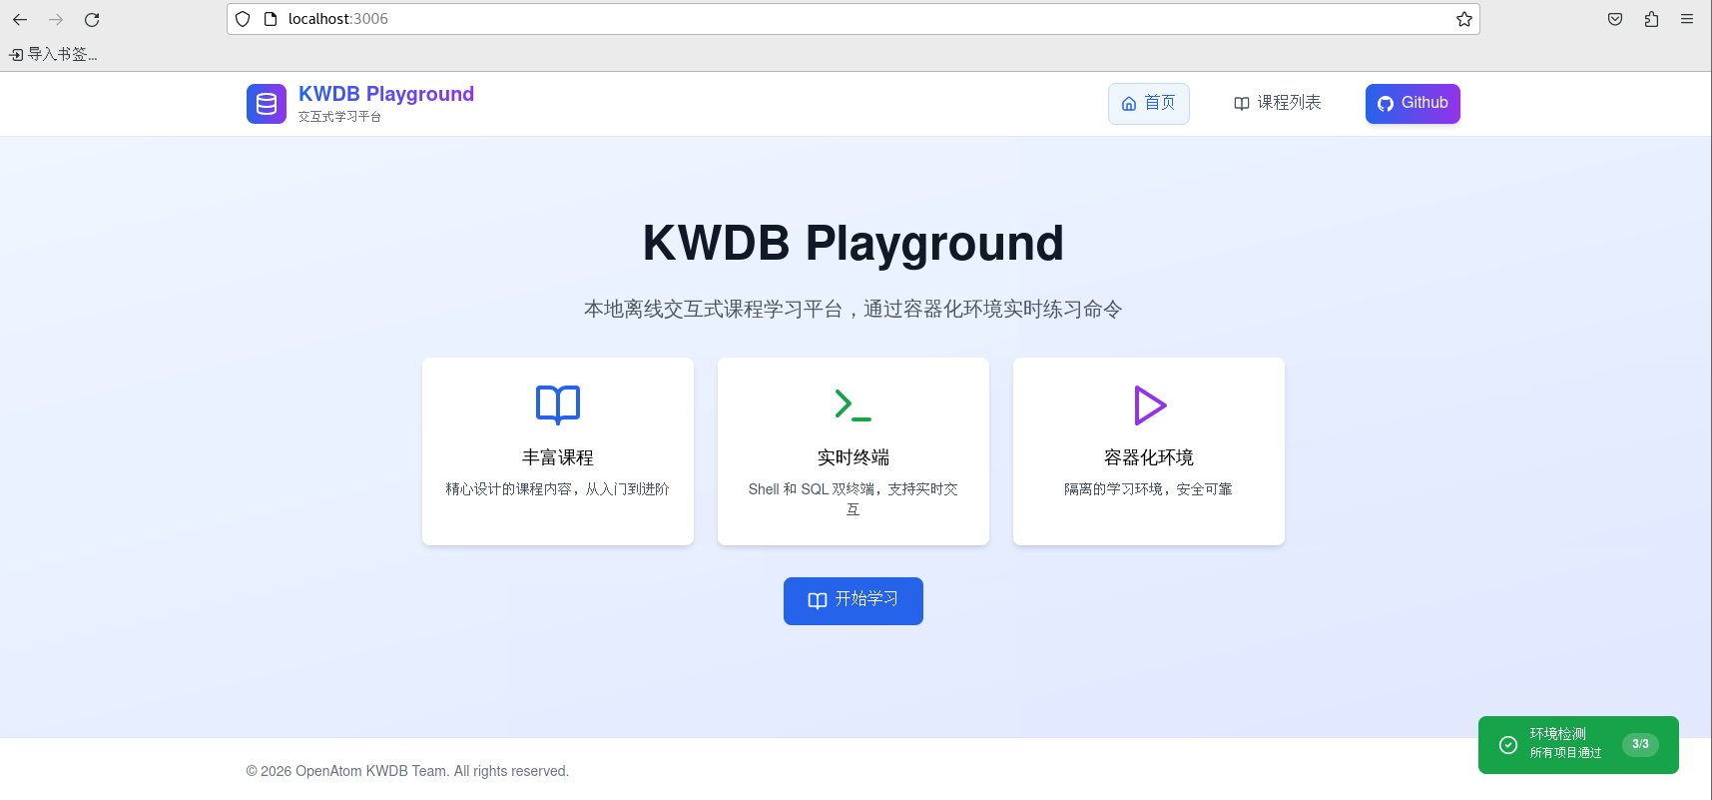Go back with the browser back arrow
Image resolution: width=1712 pixels, height=800 pixels.
(x=20, y=19)
